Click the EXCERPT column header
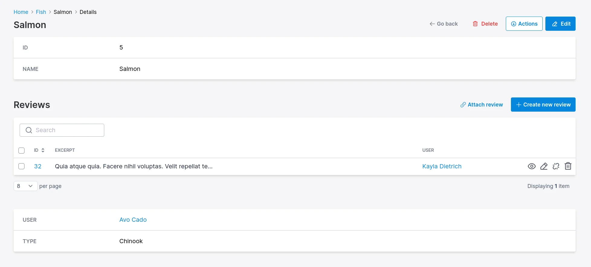The width and height of the screenshot is (591, 267). click(x=65, y=150)
